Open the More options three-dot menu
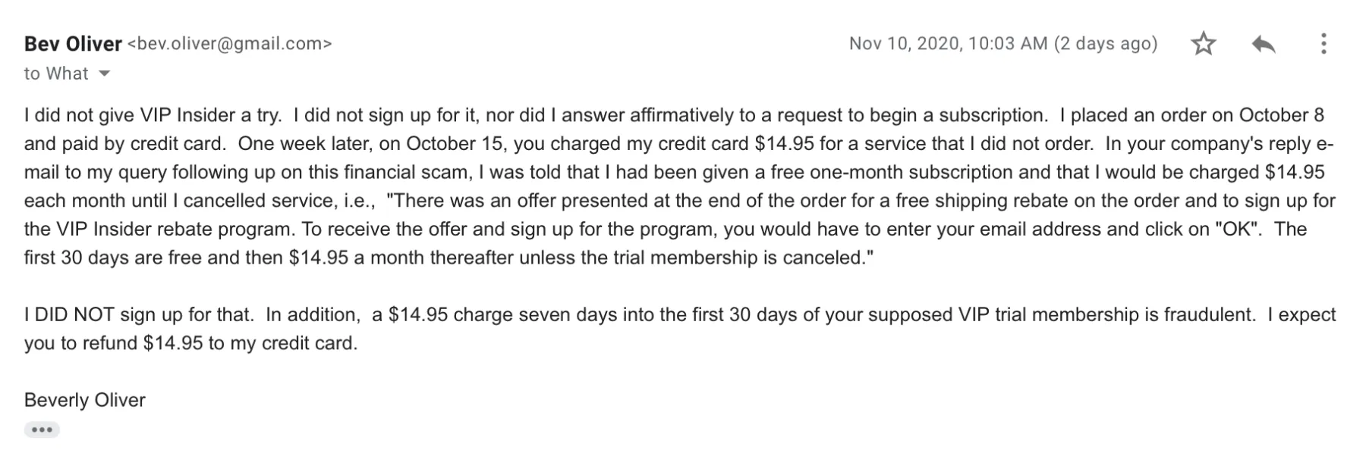Screen dimensions: 1366x456 point(1324,44)
